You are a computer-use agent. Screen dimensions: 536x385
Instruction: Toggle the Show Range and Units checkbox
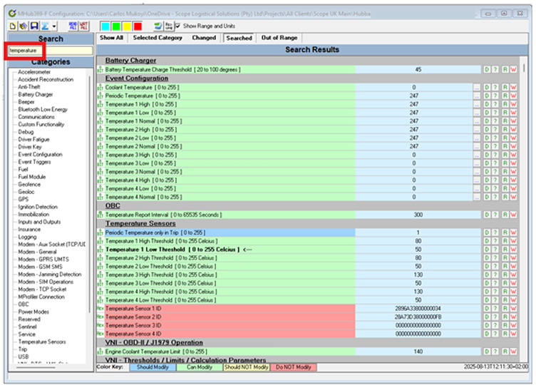(x=178, y=26)
